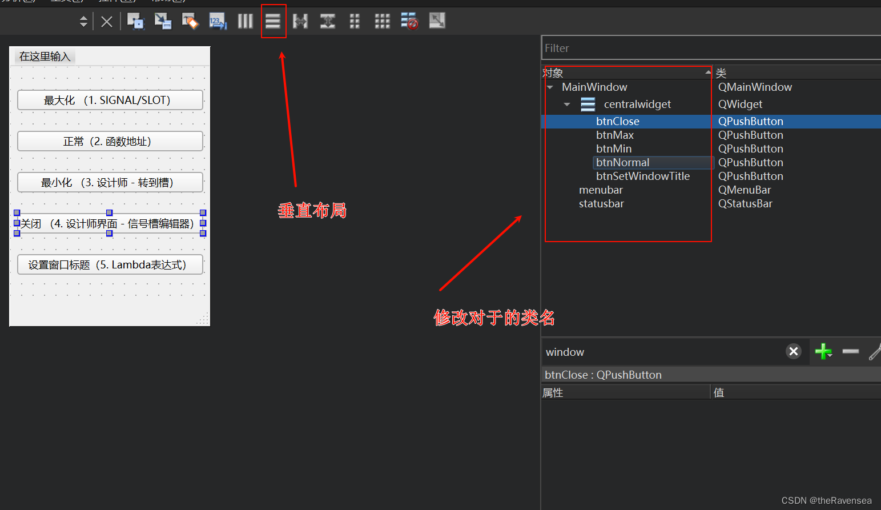Select btnMax in the object tree
881x510 pixels.
(x=615, y=135)
